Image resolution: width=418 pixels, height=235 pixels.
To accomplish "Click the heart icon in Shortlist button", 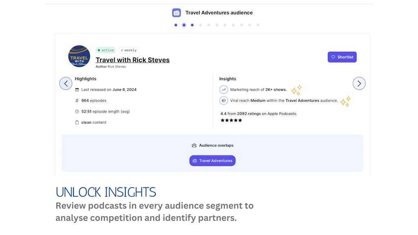I will tap(333, 57).
